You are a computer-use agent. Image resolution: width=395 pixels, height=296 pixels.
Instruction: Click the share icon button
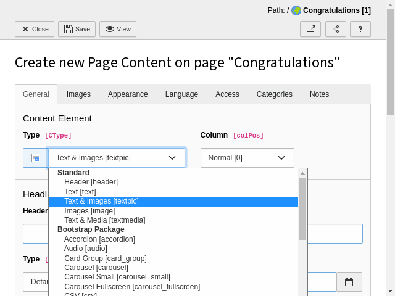335,29
